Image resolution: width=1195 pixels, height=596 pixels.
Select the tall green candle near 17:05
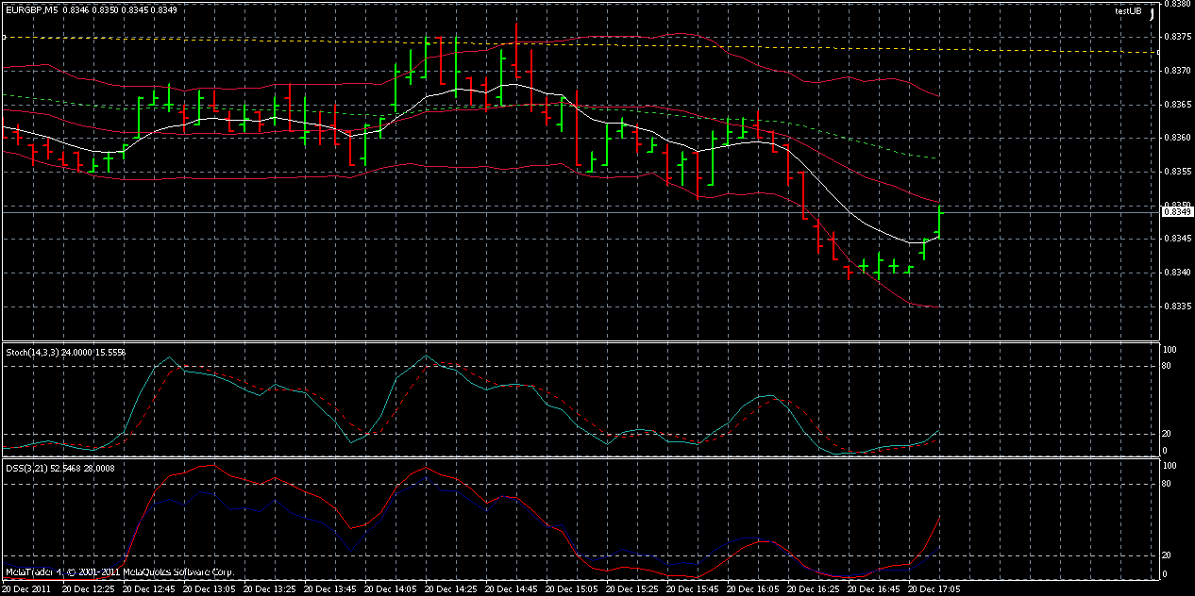click(941, 222)
